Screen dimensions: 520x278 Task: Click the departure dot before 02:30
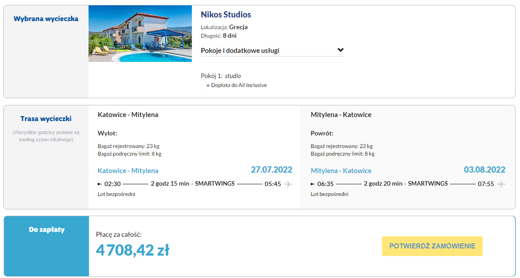click(x=99, y=184)
